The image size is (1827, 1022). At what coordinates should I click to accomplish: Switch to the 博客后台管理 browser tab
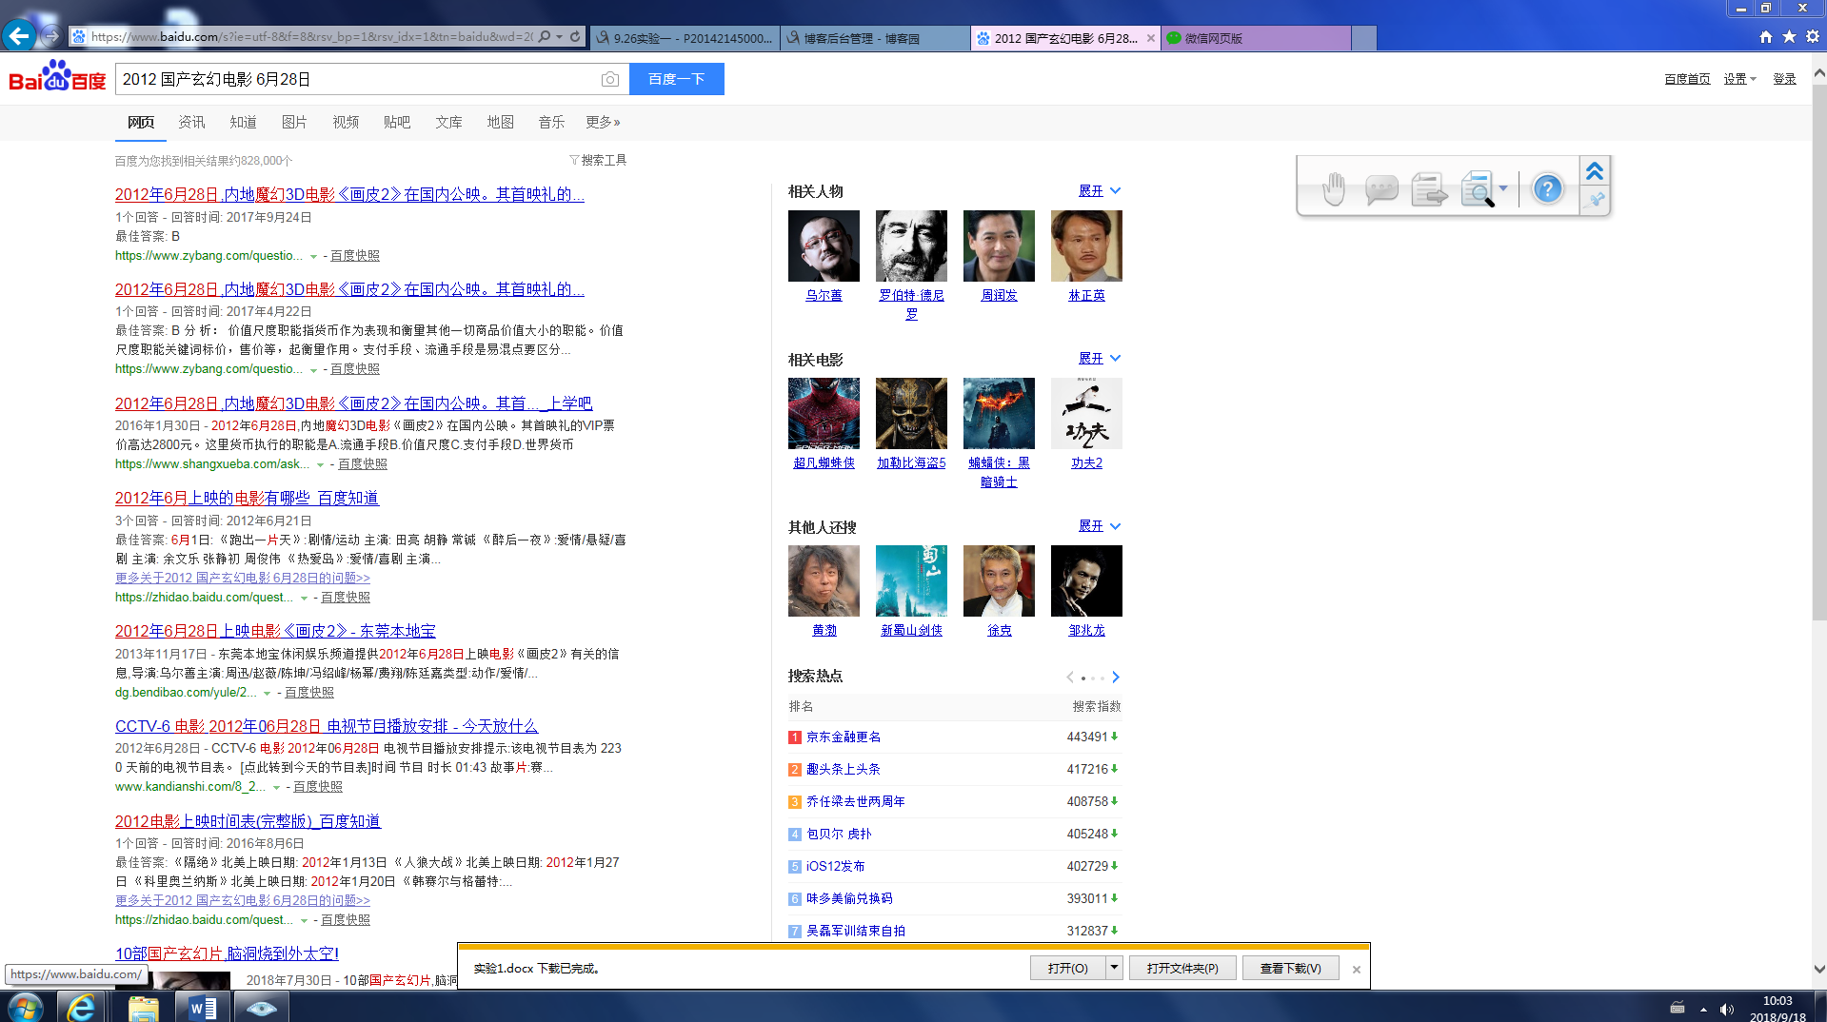point(875,38)
